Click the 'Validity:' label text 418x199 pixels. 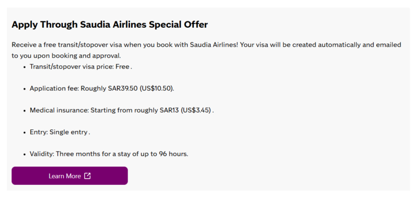42,154
